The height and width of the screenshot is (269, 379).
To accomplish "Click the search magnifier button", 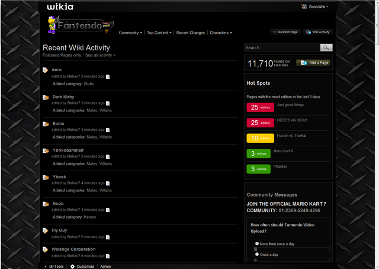I will point(326,47).
